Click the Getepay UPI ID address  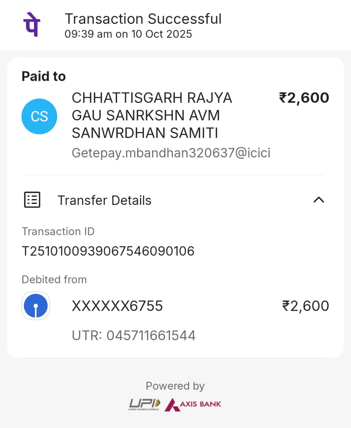point(171,153)
